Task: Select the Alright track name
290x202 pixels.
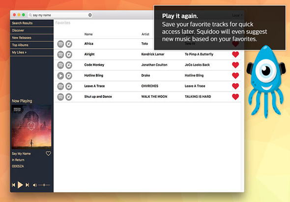Action: tap(89, 54)
